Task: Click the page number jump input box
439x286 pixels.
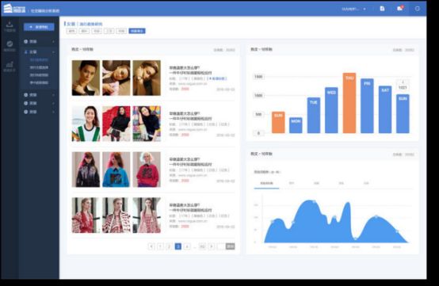Action: pyautogui.click(x=221, y=246)
